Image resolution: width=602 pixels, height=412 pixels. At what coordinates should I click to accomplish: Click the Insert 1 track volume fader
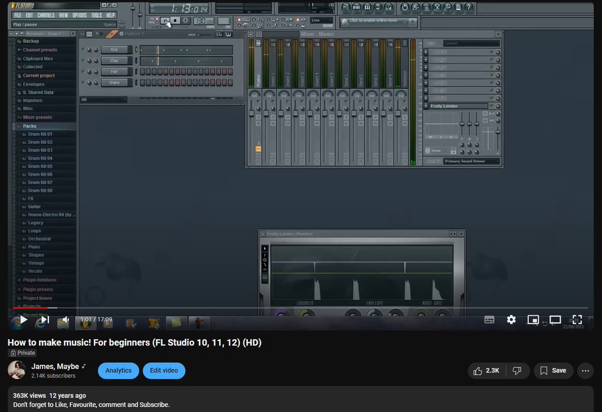[x=266, y=113]
